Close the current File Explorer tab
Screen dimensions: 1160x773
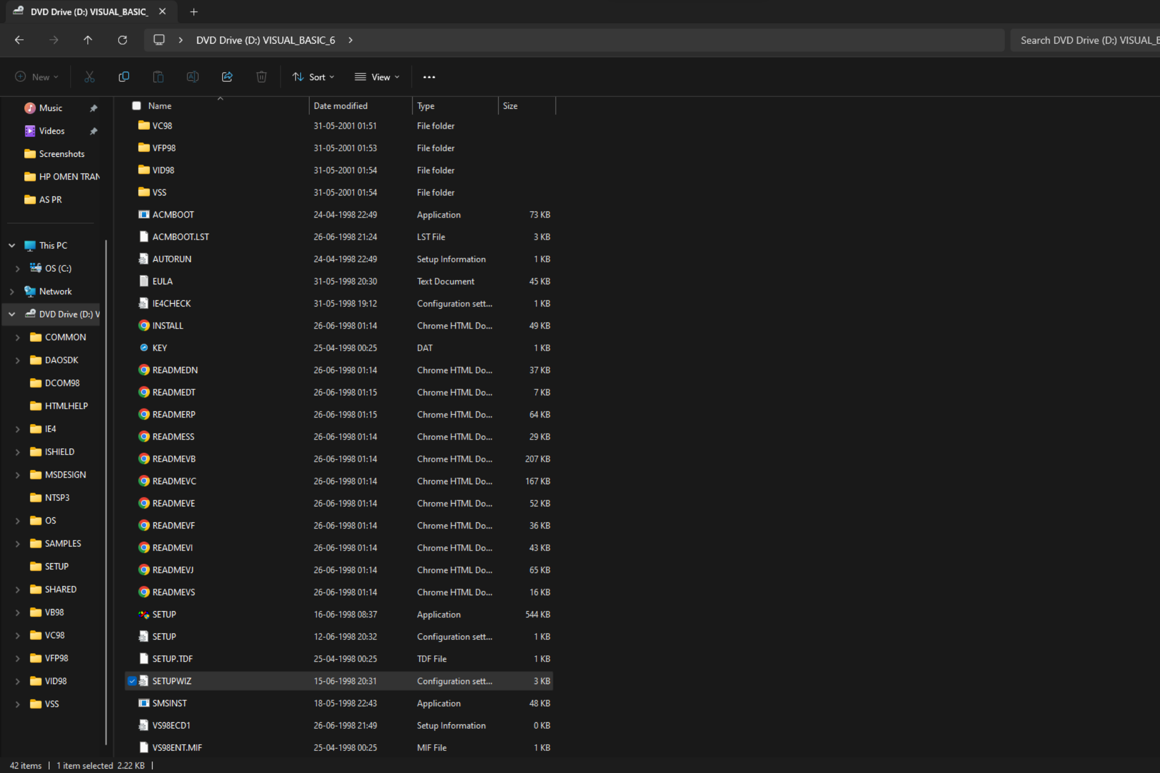[x=162, y=11]
